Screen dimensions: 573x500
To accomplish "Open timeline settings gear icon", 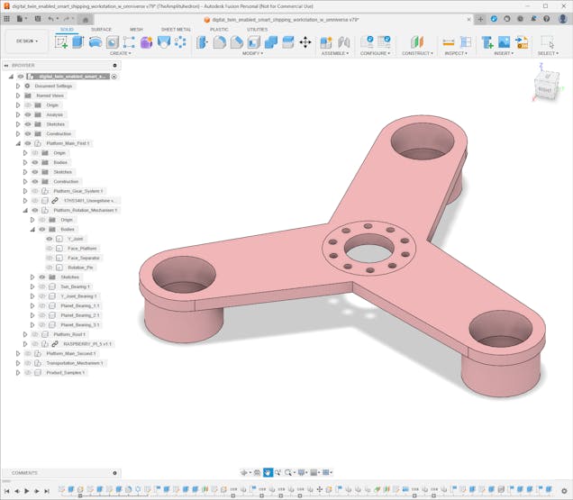I will 565,491.
